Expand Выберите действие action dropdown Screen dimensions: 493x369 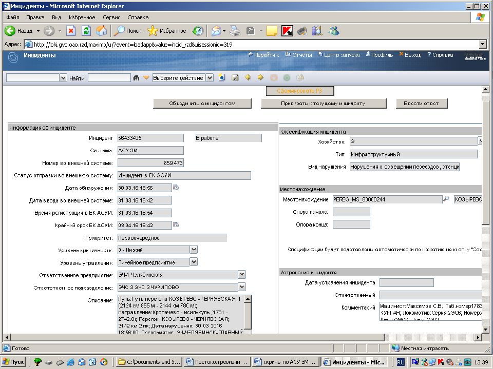210,78
